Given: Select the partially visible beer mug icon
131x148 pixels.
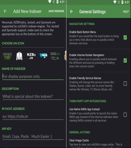Looking at the screenshot, I should click(x=65, y=56).
